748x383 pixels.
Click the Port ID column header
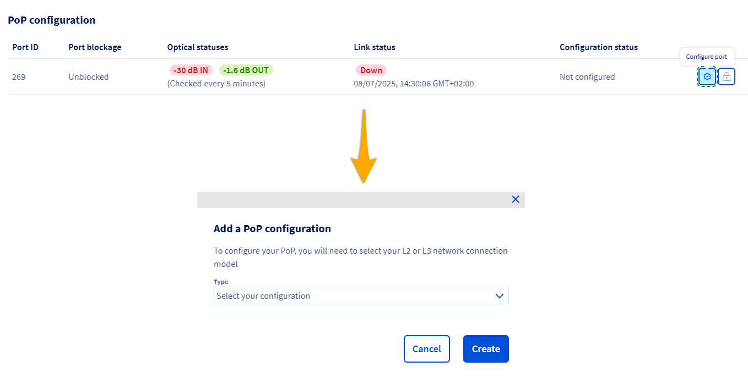point(25,47)
